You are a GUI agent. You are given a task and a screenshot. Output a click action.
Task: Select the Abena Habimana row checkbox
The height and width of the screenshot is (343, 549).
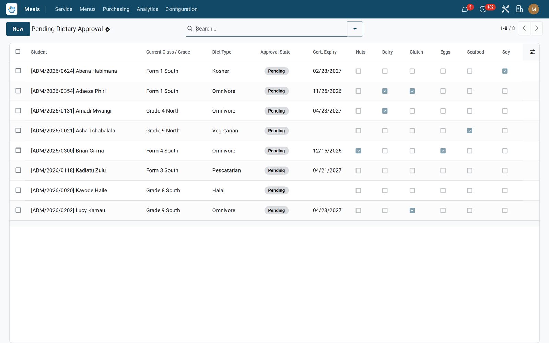pos(18,71)
